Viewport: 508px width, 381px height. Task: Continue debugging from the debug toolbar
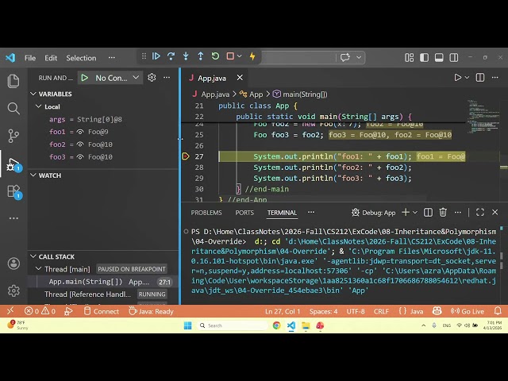[156, 56]
